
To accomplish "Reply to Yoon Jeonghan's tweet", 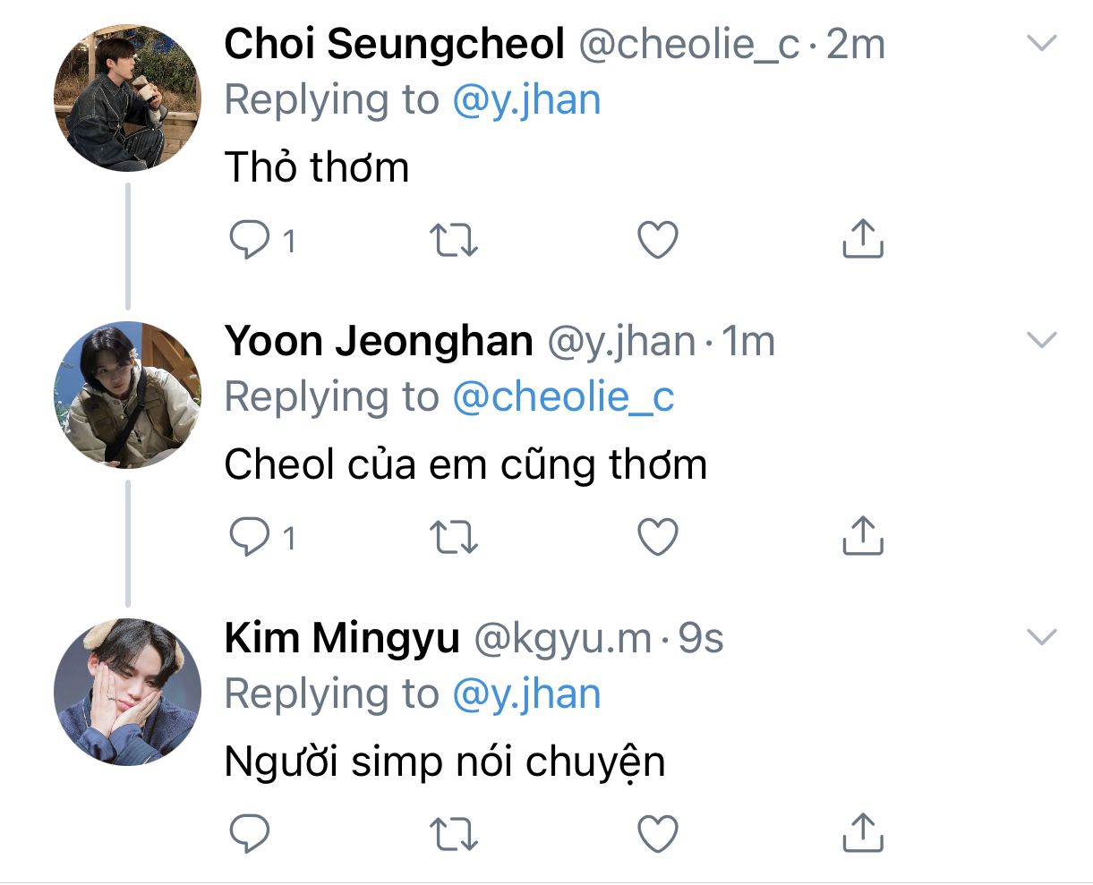I will [x=250, y=537].
